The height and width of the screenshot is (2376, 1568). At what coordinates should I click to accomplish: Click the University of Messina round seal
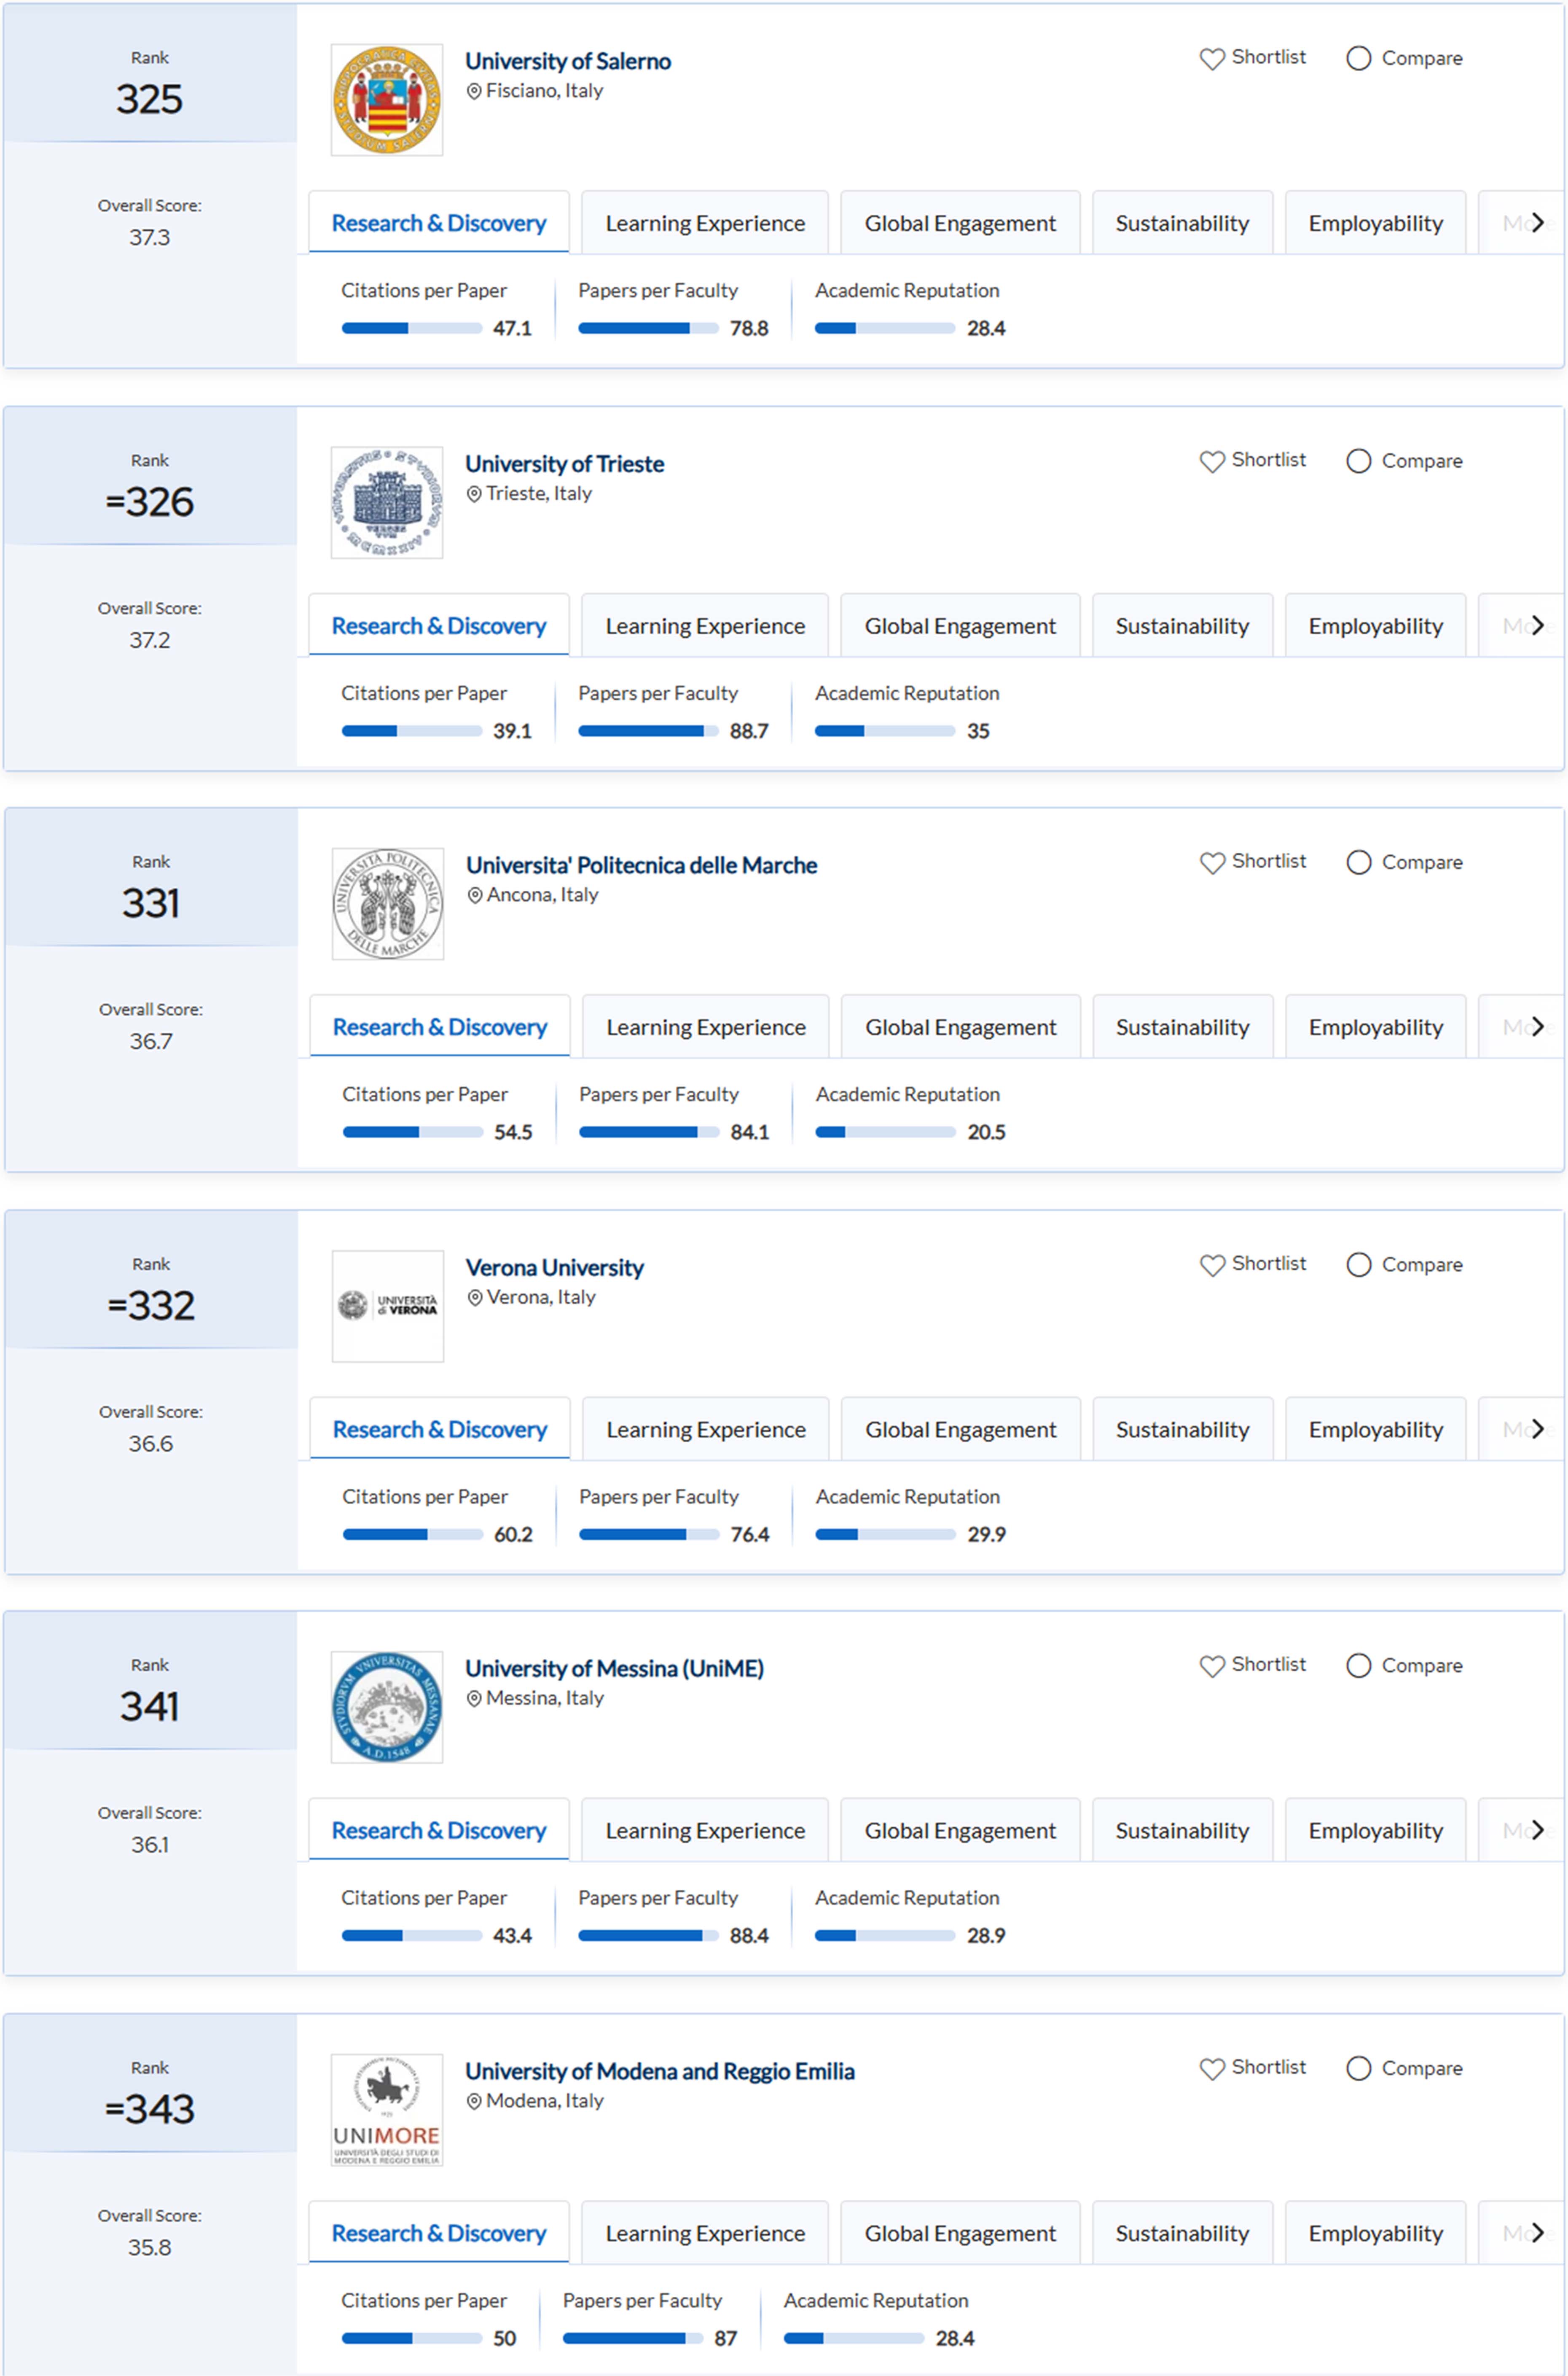pos(386,1707)
